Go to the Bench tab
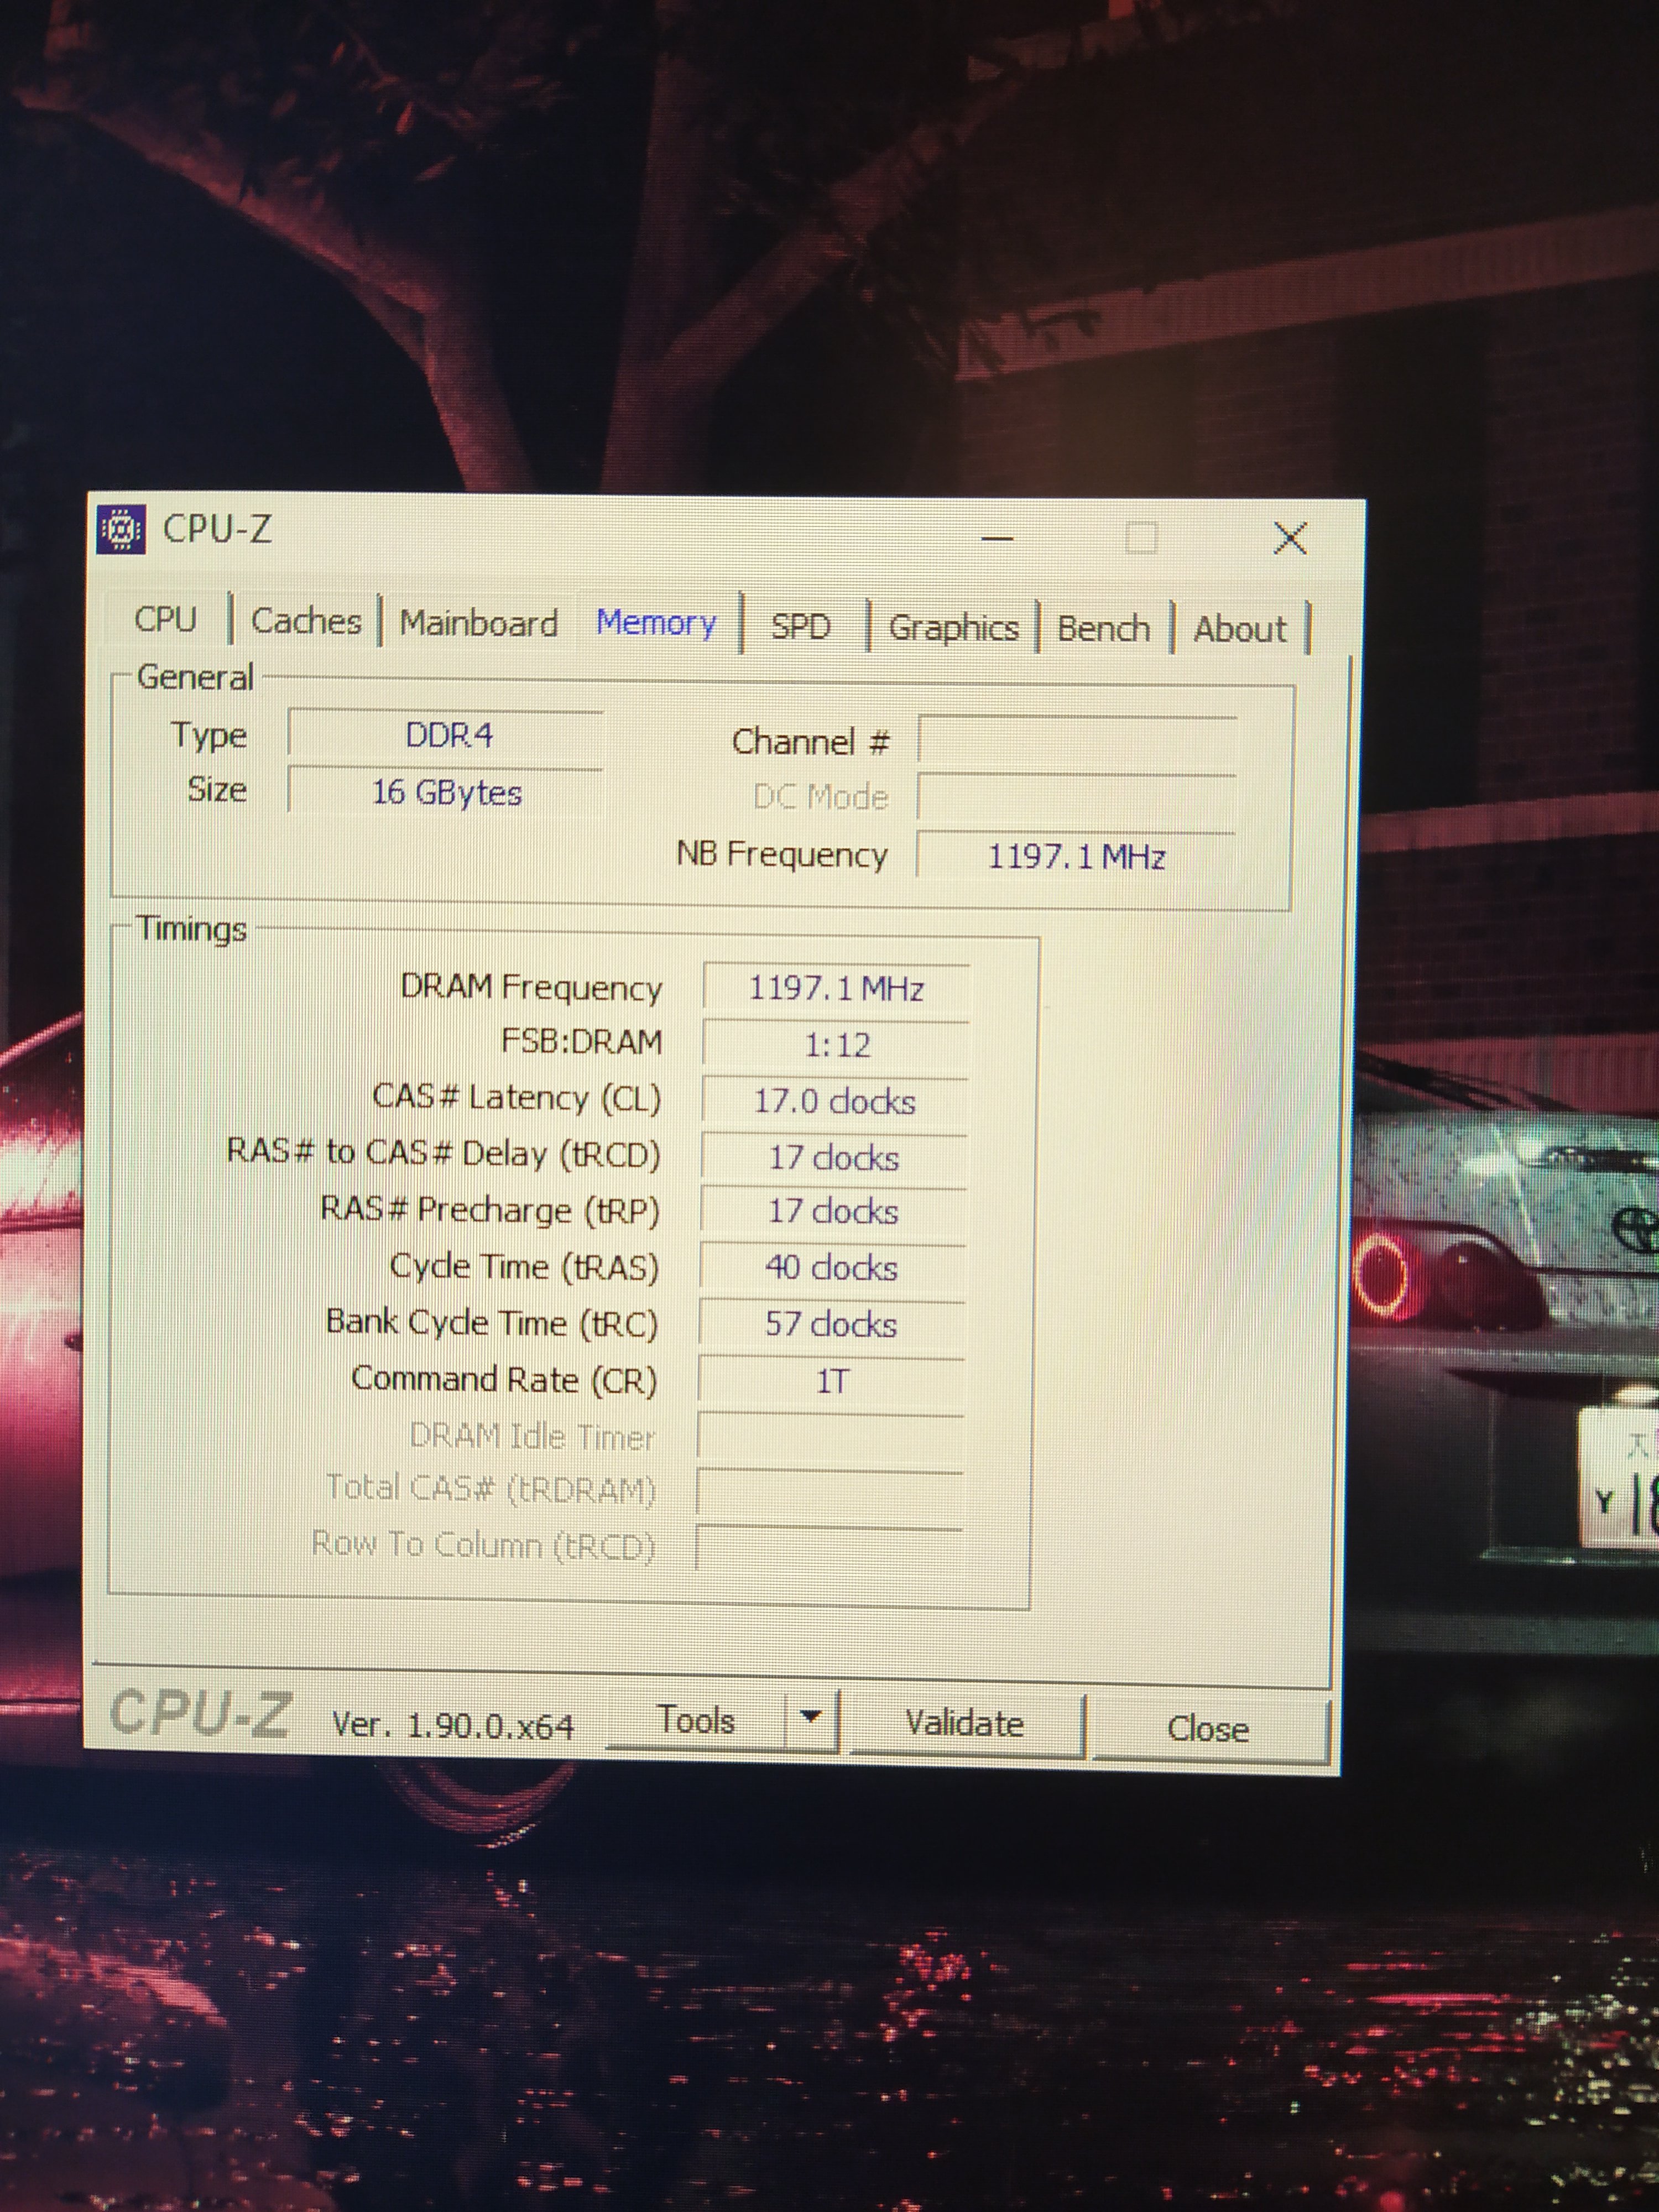Viewport: 1659px width, 2212px height. click(x=1103, y=629)
